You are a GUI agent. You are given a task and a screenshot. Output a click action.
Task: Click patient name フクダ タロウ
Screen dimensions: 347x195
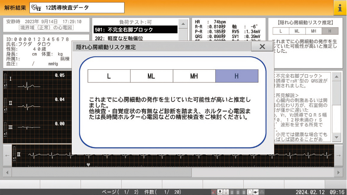click(28, 44)
